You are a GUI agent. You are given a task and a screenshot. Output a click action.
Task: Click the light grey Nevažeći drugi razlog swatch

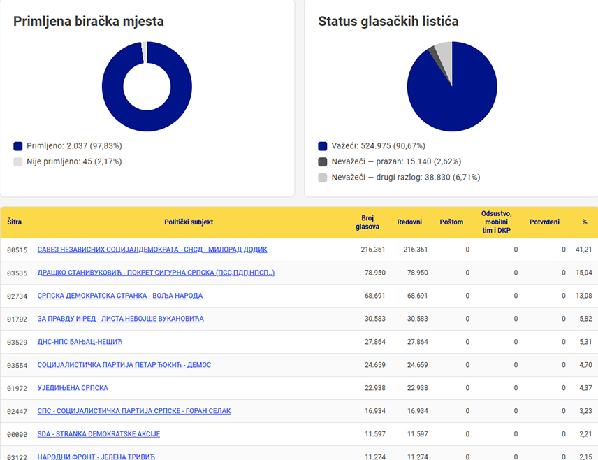coord(323,178)
